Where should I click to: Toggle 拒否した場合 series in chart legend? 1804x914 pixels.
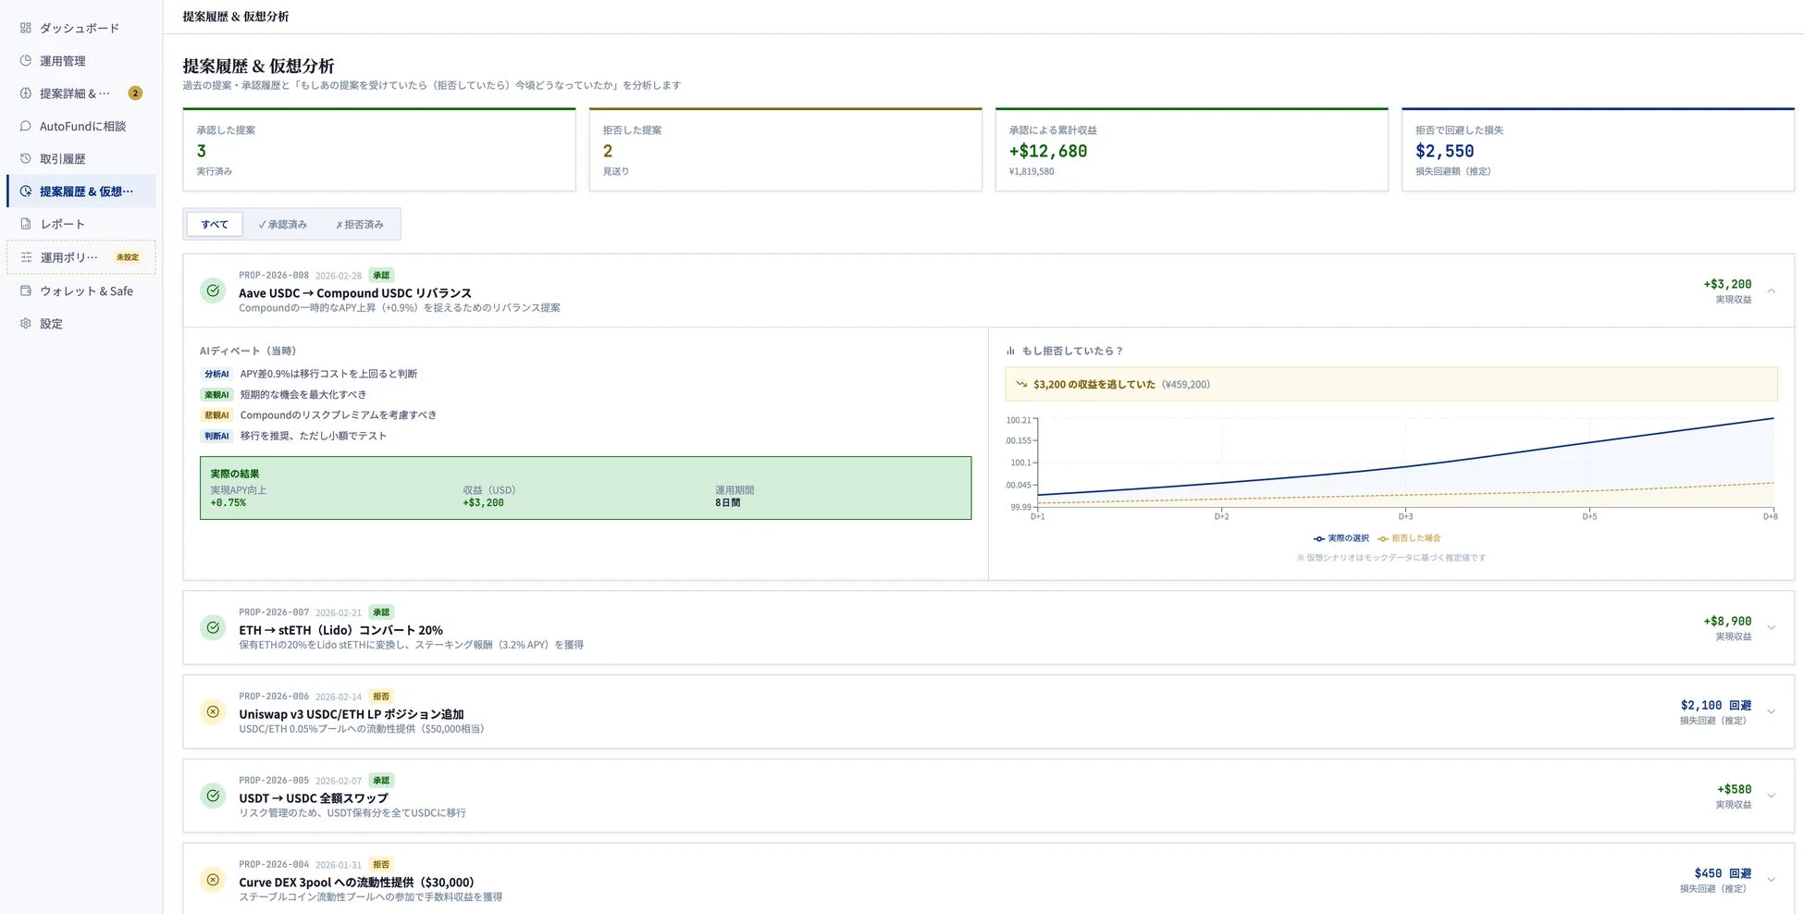(1409, 538)
